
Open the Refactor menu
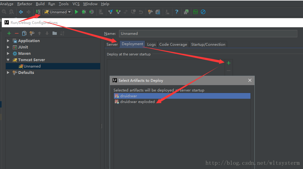pyautogui.click(x=25, y=4)
